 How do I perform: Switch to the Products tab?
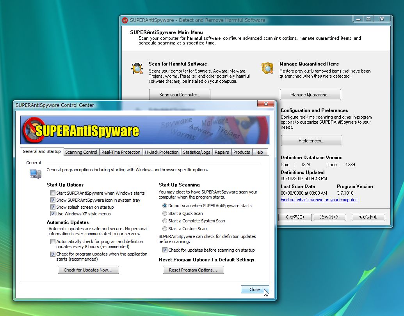242,152
